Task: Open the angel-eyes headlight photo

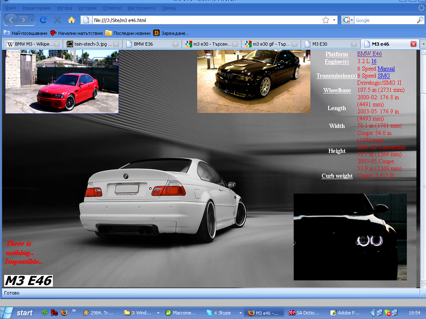Action: (x=350, y=237)
